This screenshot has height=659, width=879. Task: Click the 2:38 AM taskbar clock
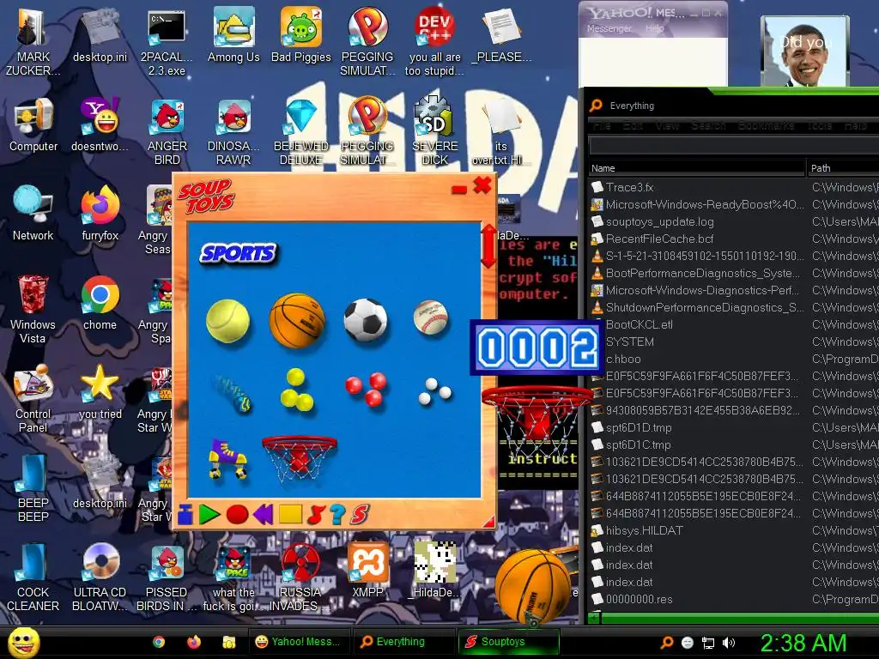[803, 643]
